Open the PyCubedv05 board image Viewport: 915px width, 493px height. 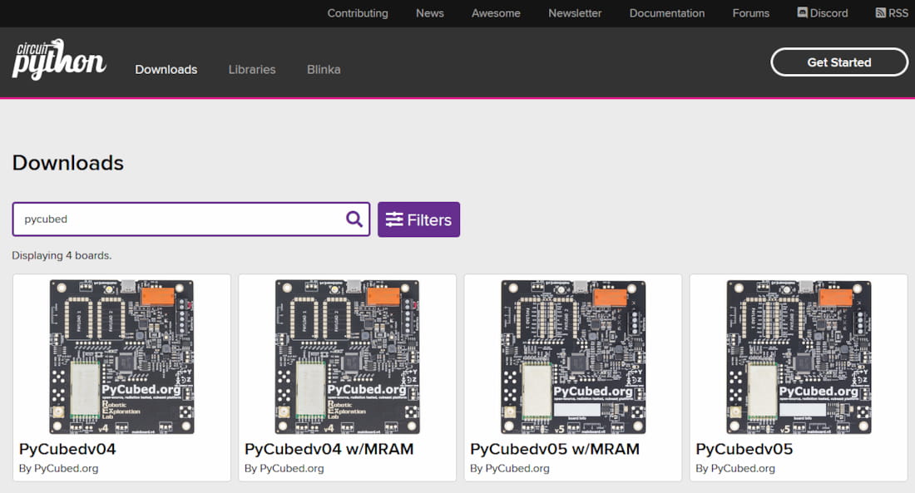point(799,357)
